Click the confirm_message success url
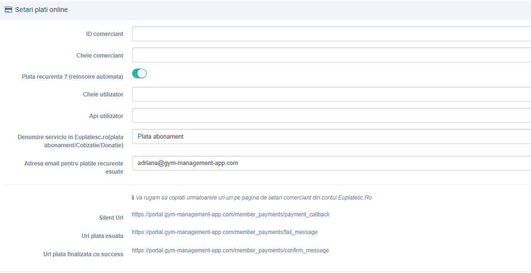This screenshot has width=531, height=273. click(x=230, y=250)
